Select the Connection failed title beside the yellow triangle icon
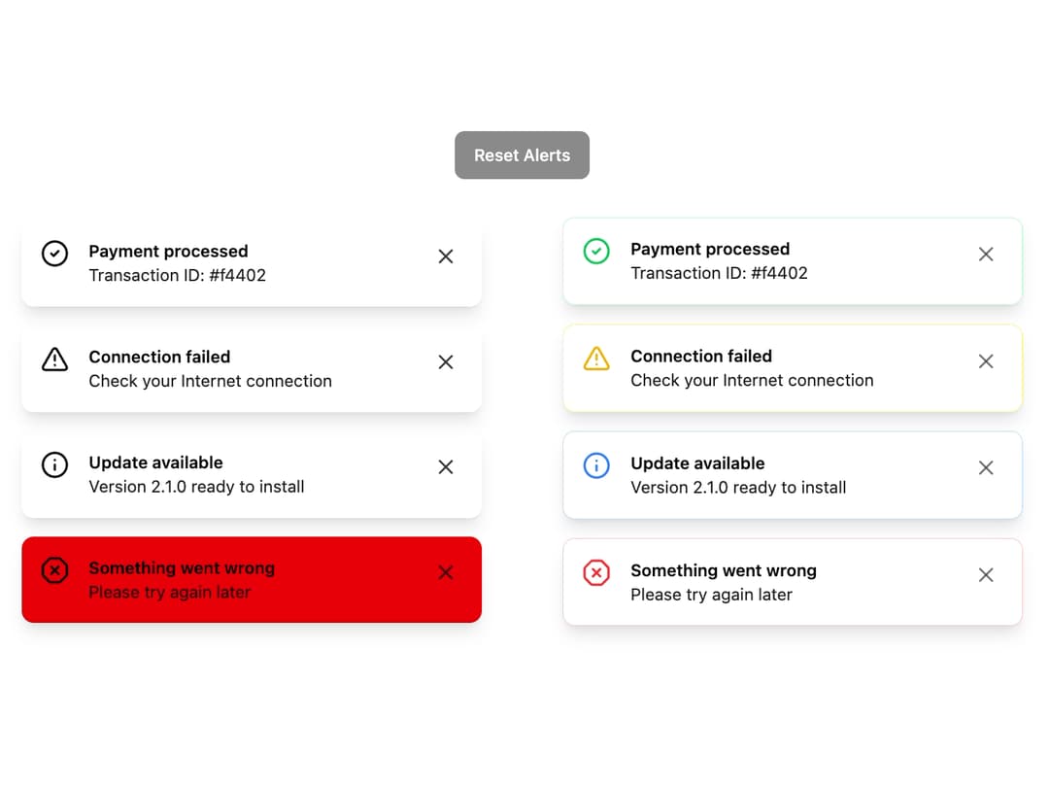Viewport: 1049px width, 787px height. click(701, 356)
